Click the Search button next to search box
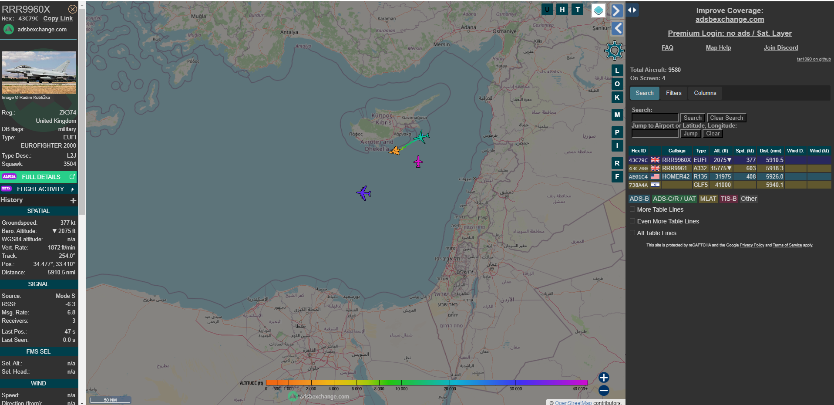The image size is (834, 405). 693,118
